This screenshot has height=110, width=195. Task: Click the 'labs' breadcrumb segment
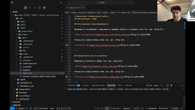click(99, 13)
